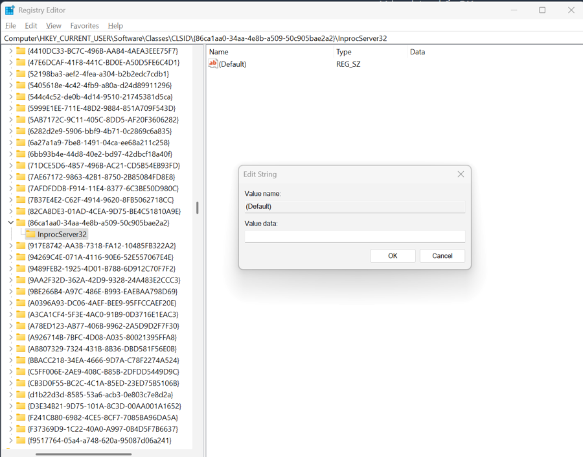The width and height of the screenshot is (583, 457).
Task: Click folder icon of {9AA2F32D-362A-42D9-9328-24A483E2CCC3}
Action: point(21,280)
